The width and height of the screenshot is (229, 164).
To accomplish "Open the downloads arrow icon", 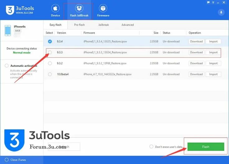I will pyautogui.click(x=221, y=12).
